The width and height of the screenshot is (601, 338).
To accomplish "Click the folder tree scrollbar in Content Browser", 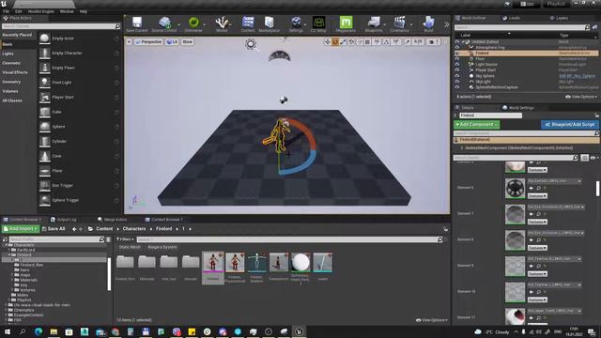I will (x=109, y=273).
